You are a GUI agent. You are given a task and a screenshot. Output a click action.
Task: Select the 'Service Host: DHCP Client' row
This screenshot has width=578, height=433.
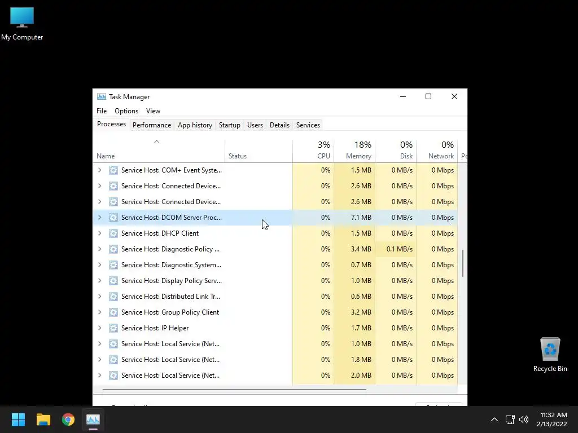point(275,233)
